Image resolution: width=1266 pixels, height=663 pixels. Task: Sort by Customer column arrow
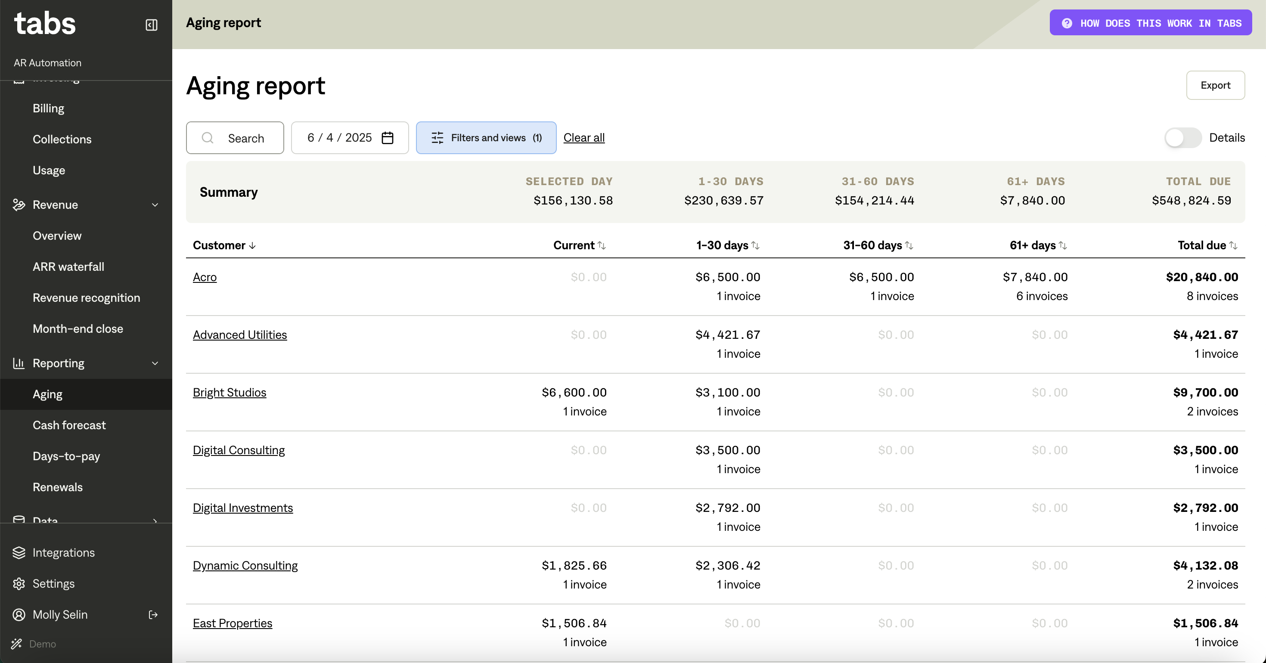click(253, 245)
